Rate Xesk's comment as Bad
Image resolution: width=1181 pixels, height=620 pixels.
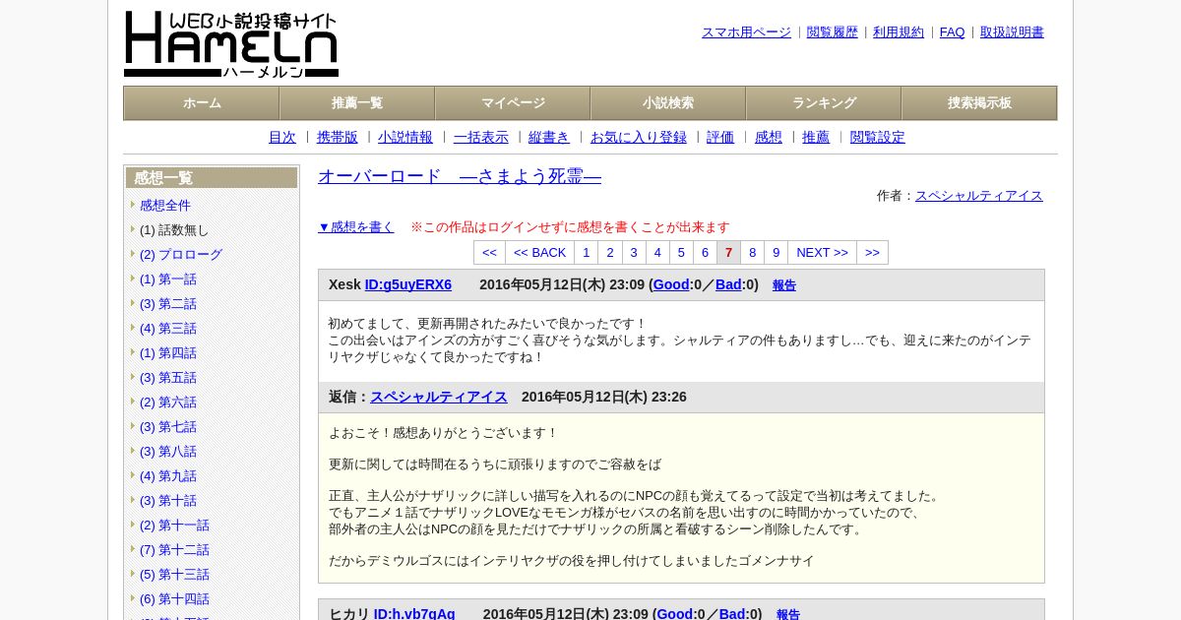click(x=728, y=285)
